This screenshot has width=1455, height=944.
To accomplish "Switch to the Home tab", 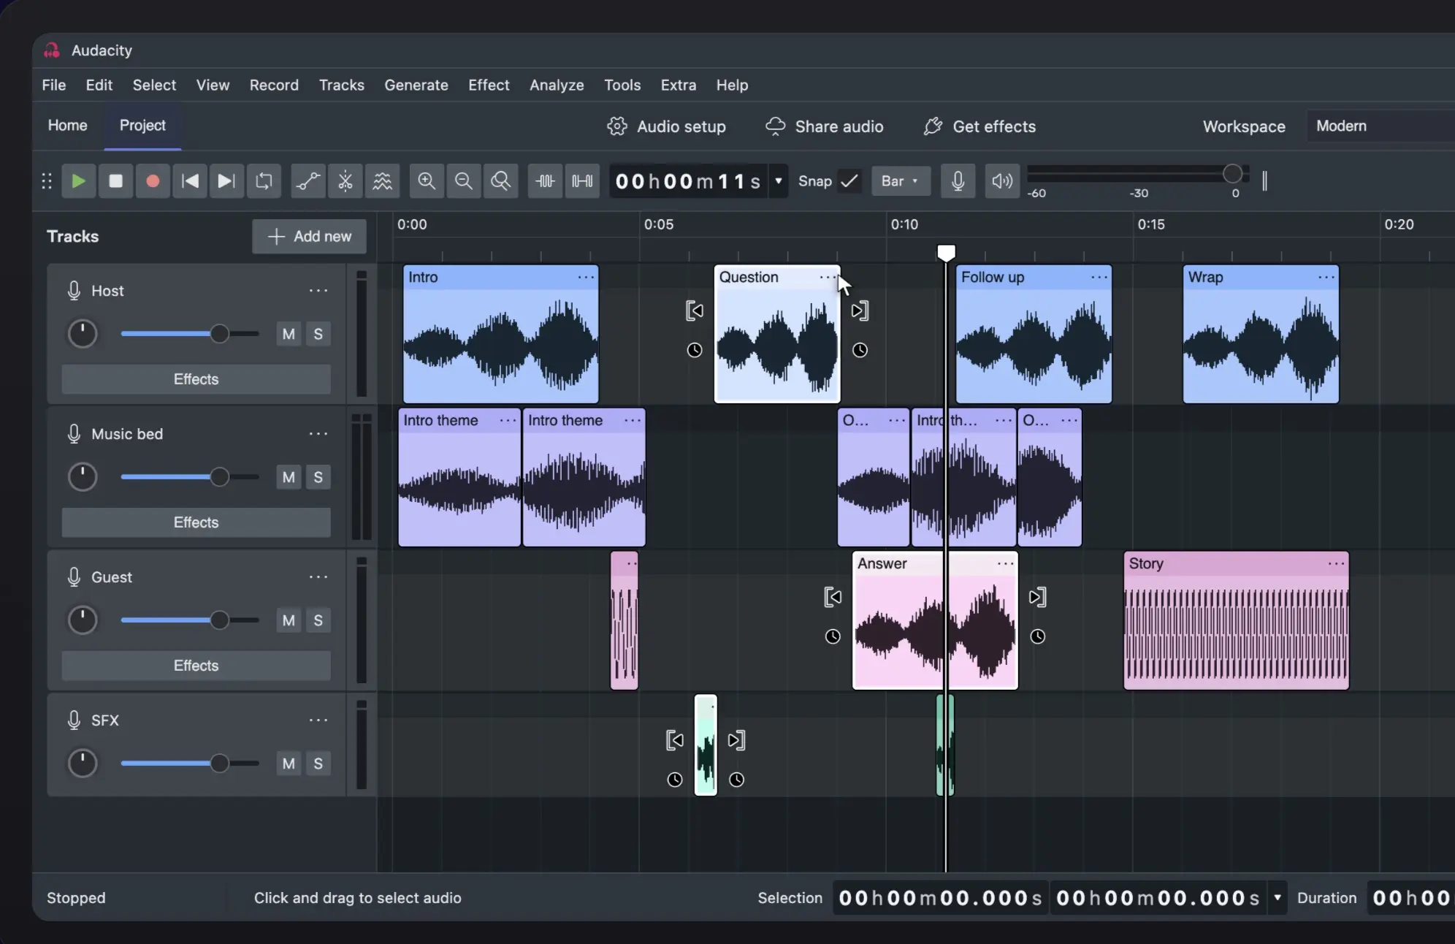I will tap(68, 126).
